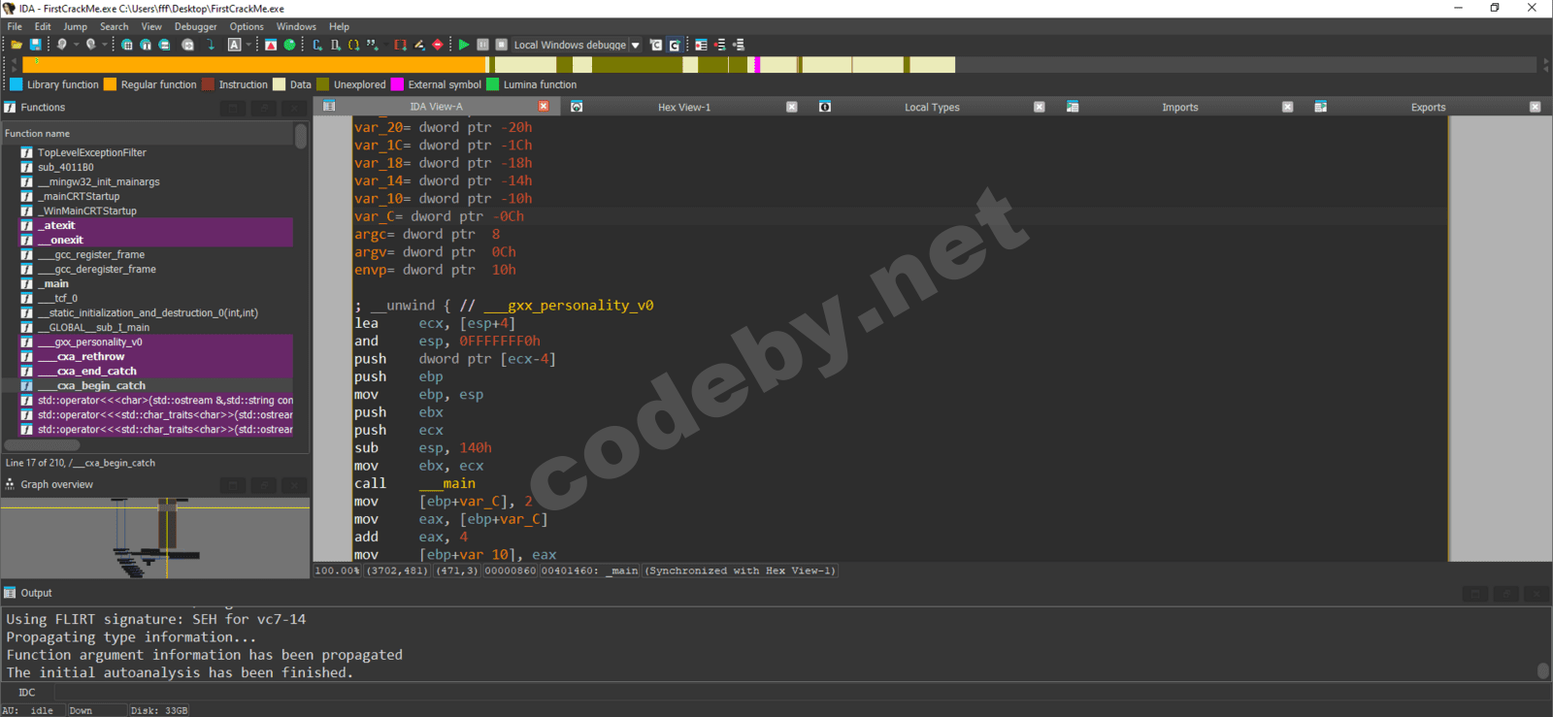Click the Hex View-1 tab icon
The height and width of the screenshot is (717, 1553).
point(577,107)
